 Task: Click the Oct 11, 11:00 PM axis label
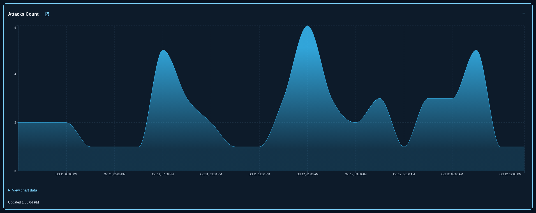259,174
